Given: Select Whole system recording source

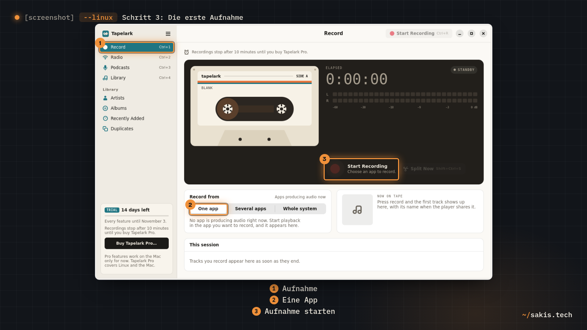Looking at the screenshot, I should 300,209.
